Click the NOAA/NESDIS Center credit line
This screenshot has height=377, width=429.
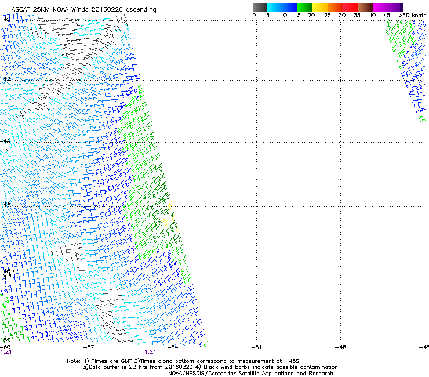tap(250, 374)
